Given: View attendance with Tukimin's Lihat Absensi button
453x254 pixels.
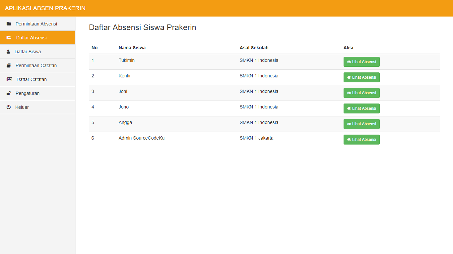Looking at the screenshot, I should point(361,62).
